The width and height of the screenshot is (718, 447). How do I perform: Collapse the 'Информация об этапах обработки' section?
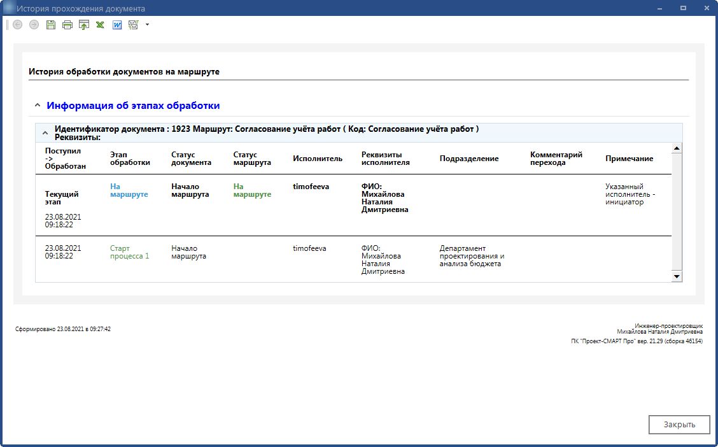point(38,106)
